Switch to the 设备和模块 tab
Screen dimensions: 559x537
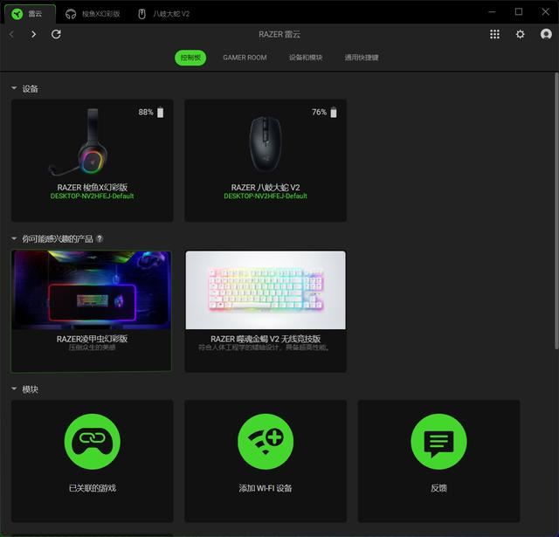point(306,58)
